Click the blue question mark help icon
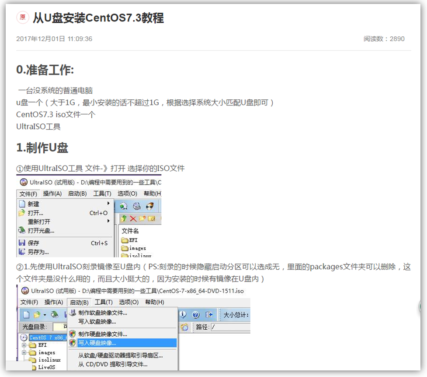 point(195,315)
